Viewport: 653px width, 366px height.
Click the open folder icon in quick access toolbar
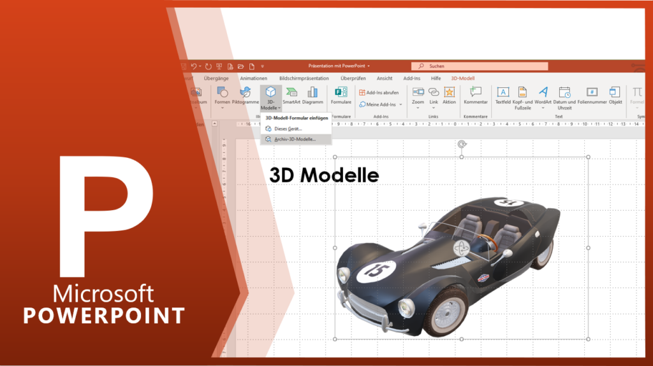(240, 66)
